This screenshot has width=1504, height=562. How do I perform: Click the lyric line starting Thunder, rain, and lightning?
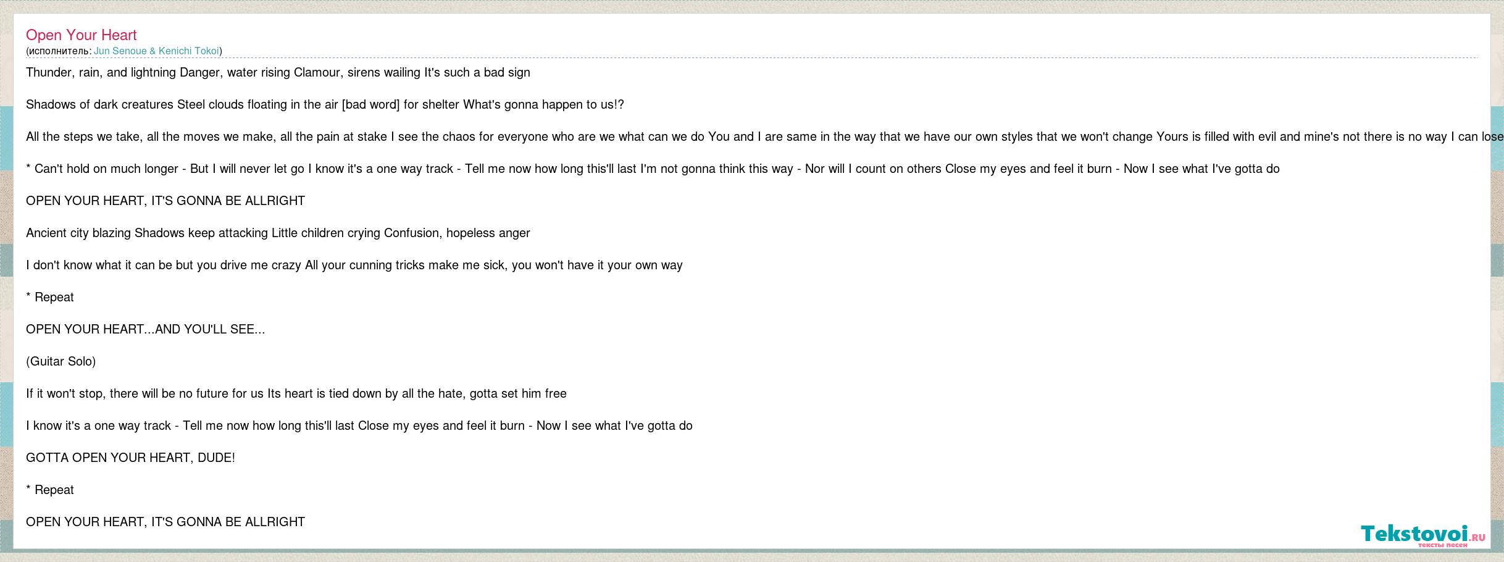pos(278,72)
